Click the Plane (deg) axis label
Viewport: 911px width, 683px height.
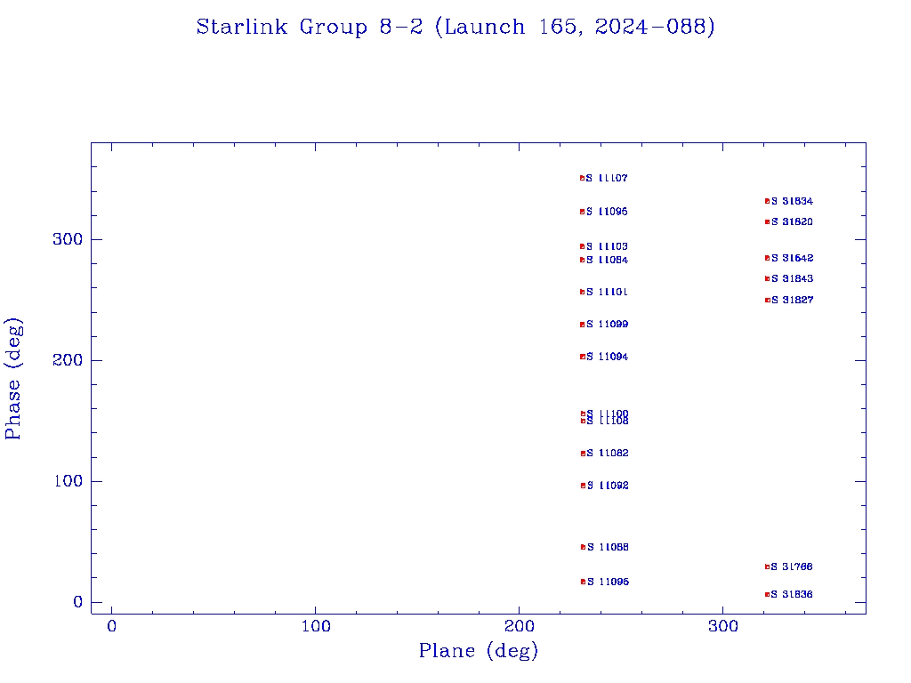(x=479, y=650)
